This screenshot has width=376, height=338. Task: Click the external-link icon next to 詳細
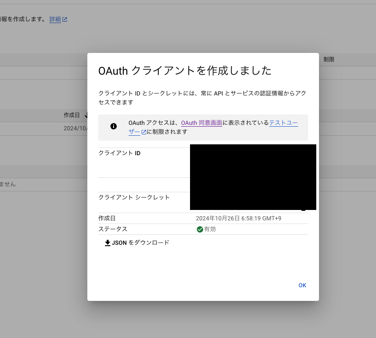pos(65,19)
